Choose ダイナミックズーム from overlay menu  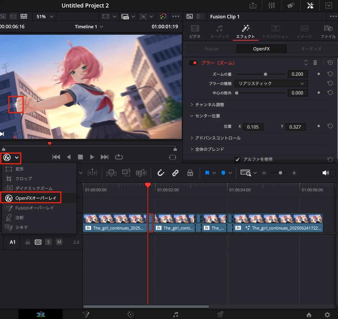click(x=39, y=188)
